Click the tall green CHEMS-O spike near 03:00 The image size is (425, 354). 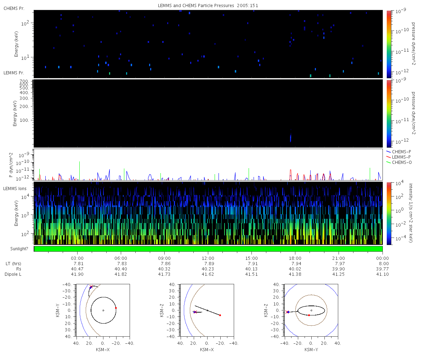pos(79,171)
